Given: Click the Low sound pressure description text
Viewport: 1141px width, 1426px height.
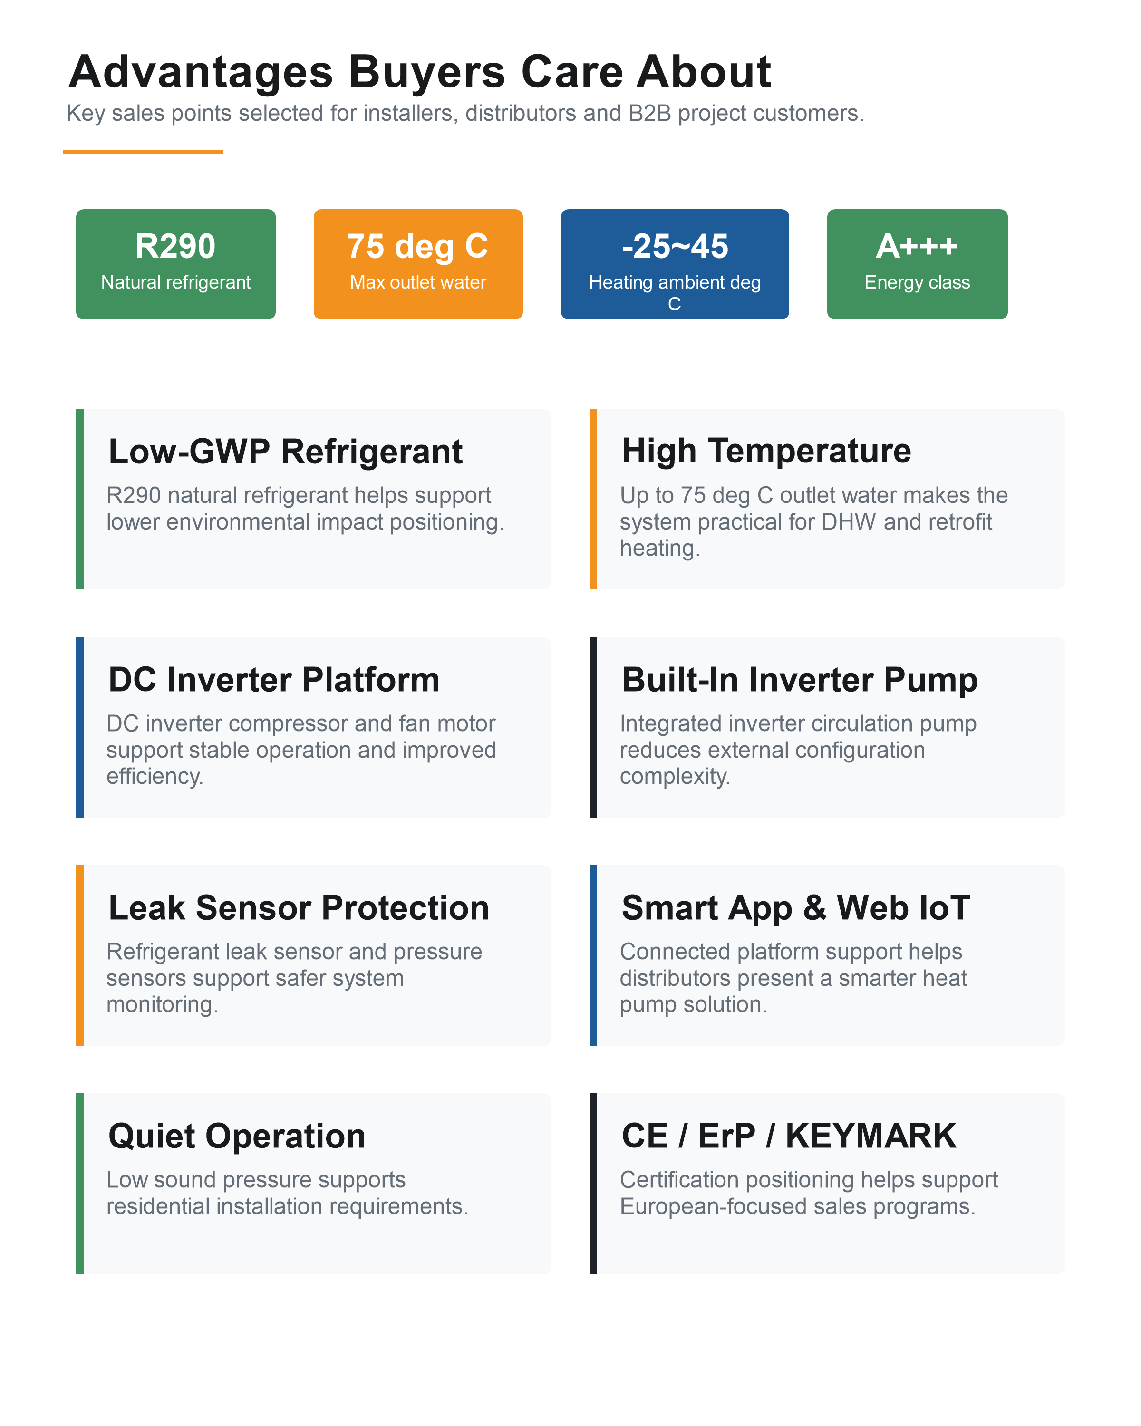Looking at the screenshot, I should 287,1193.
